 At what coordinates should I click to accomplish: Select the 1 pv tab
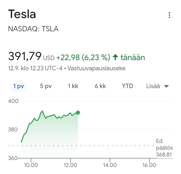pos(19,86)
